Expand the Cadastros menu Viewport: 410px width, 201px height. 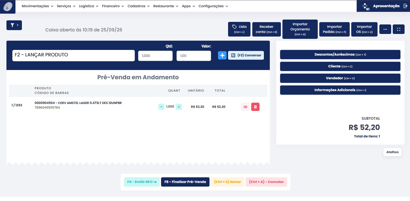[139, 6]
